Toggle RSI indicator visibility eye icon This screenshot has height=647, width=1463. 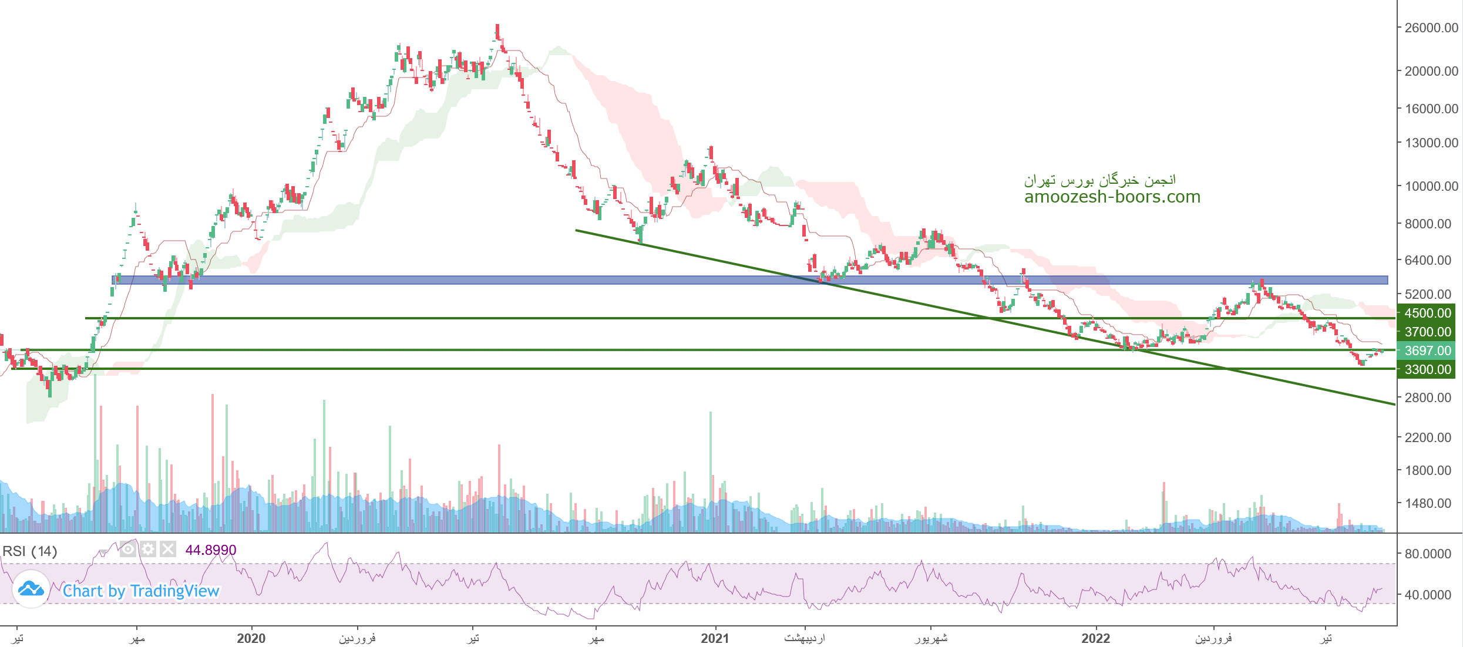click(x=128, y=550)
